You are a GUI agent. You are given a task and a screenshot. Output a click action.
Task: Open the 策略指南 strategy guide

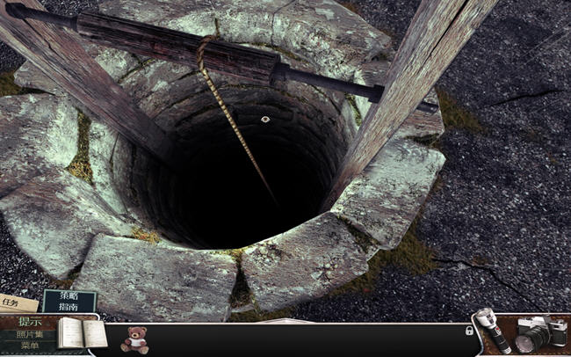point(69,302)
